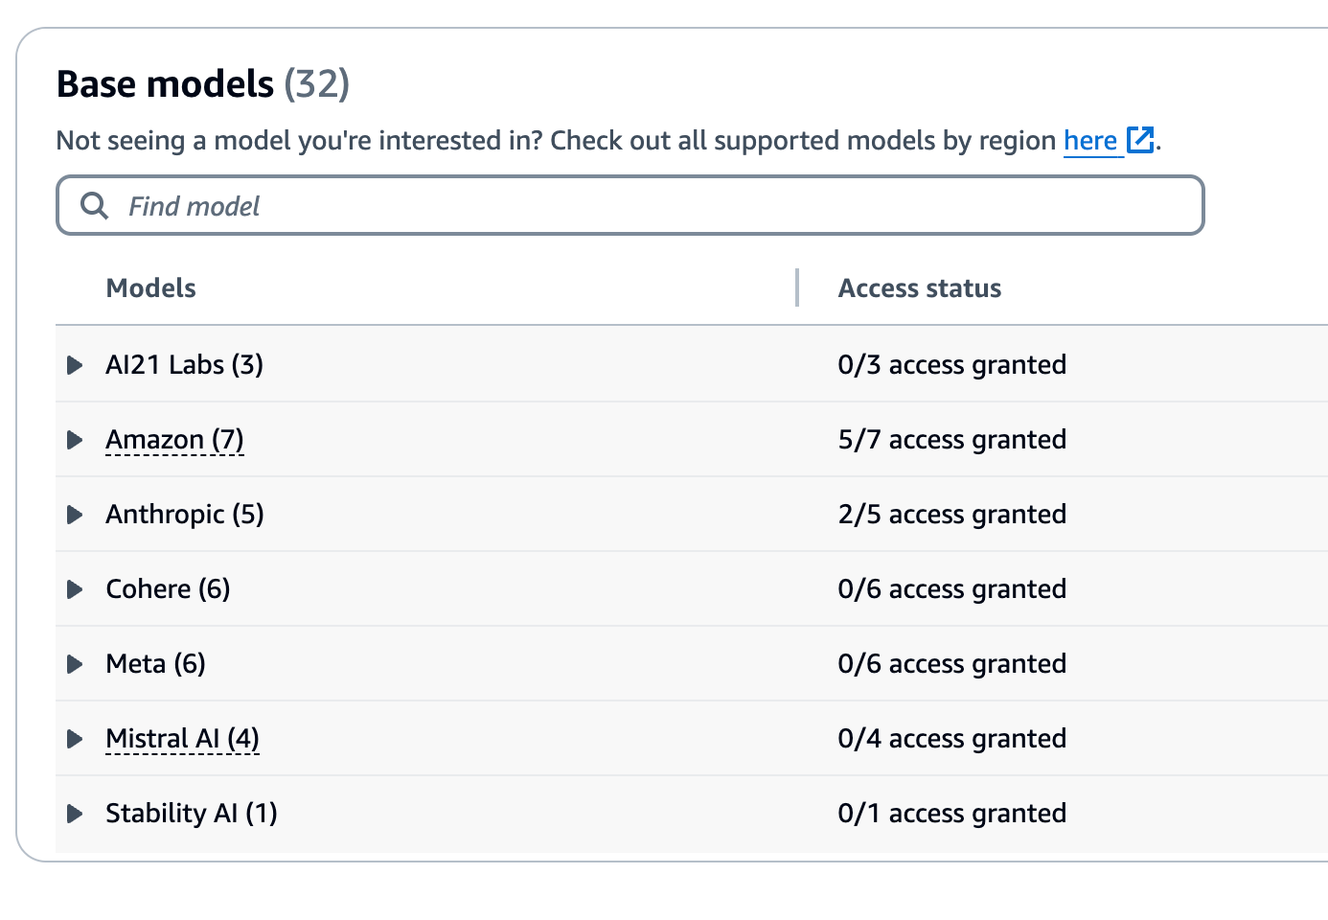The width and height of the screenshot is (1328, 920).
Task: Expand the Mistral AI group arrow
Action: point(75,739)
